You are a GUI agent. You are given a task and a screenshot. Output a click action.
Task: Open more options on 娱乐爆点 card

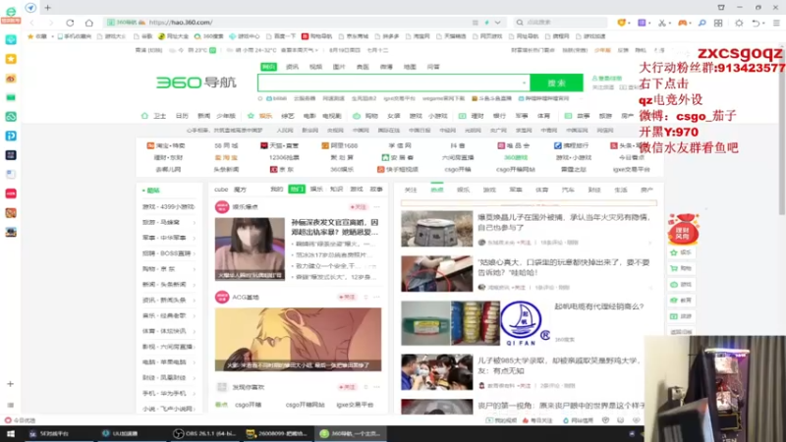click(377, 207)
